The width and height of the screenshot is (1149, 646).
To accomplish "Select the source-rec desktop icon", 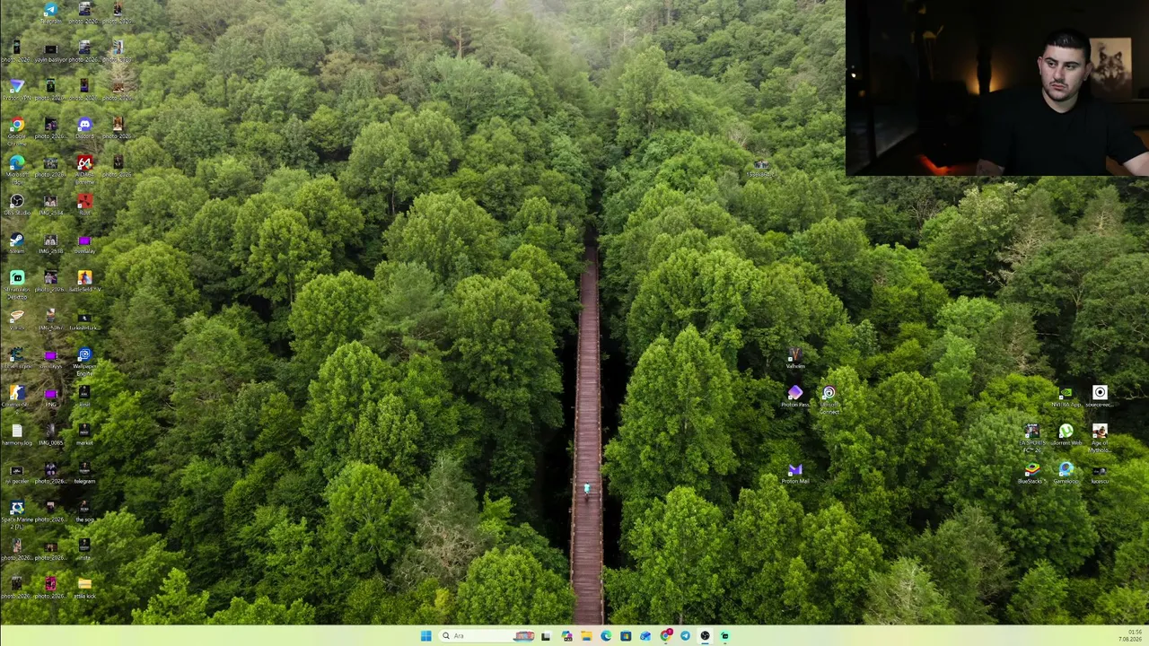I will pyautogui.click(x=1100, y=397).
